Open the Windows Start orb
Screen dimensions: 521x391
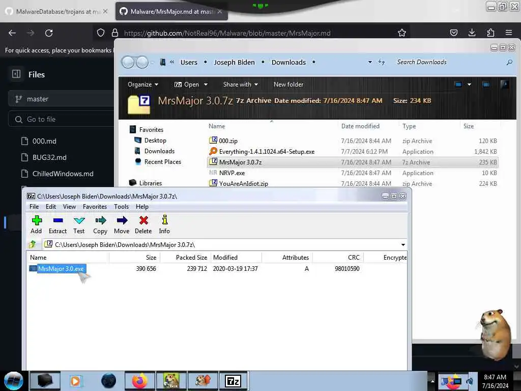pyautogui.click(x=13, y=381)
